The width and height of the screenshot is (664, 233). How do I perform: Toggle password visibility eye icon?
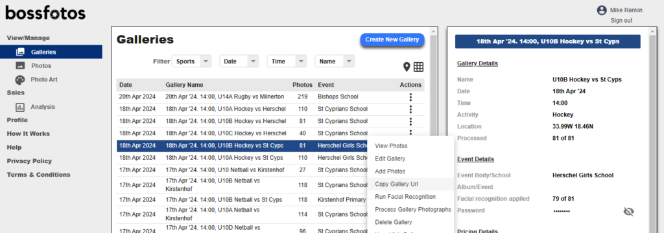629,212
